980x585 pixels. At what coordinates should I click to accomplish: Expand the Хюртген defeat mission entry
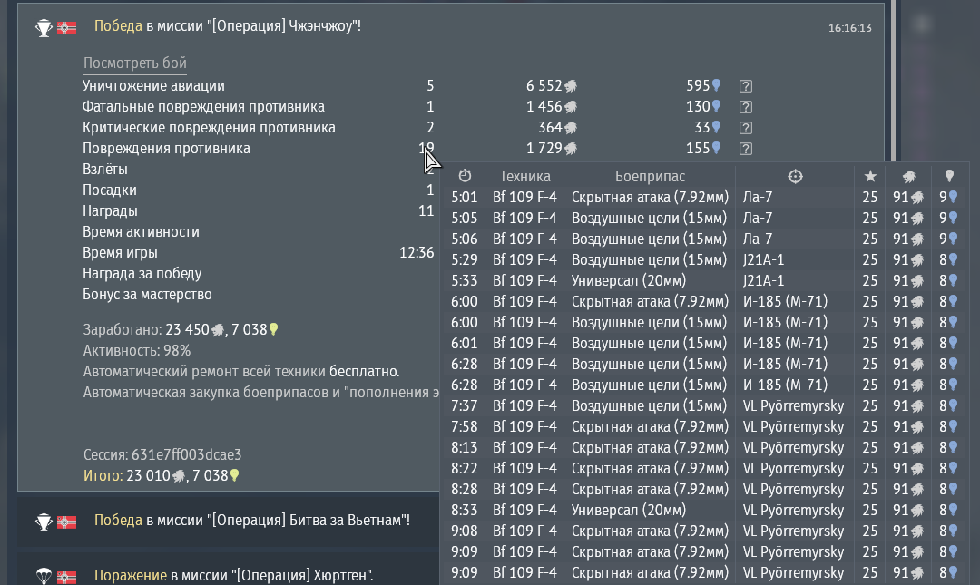234,575
